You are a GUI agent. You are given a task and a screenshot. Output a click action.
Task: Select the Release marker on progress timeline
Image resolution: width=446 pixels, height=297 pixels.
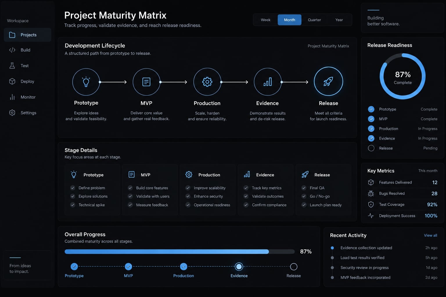tap(294, 267)
